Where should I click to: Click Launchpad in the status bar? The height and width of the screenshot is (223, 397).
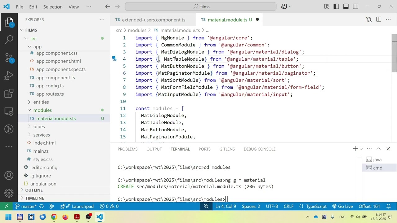[77, 206]
